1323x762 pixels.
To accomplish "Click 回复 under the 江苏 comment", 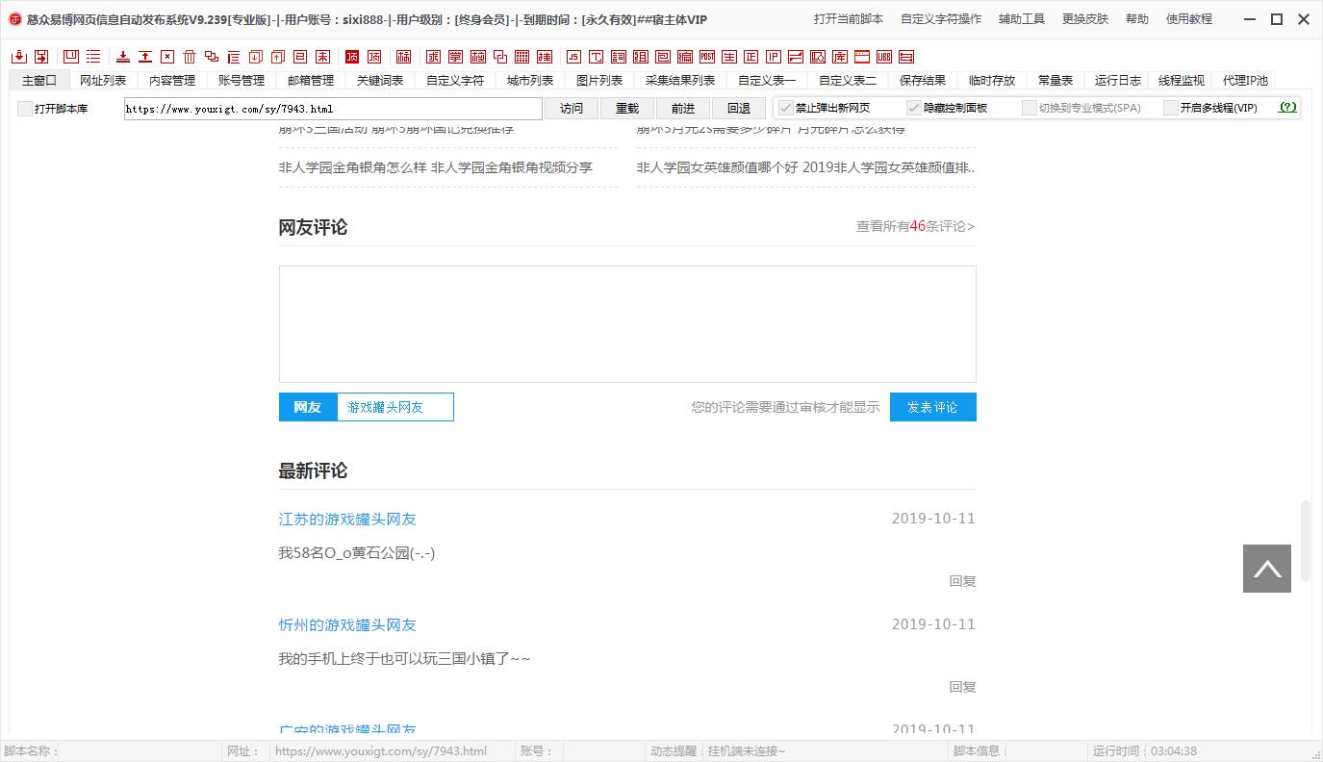I will tap(962, 581).
